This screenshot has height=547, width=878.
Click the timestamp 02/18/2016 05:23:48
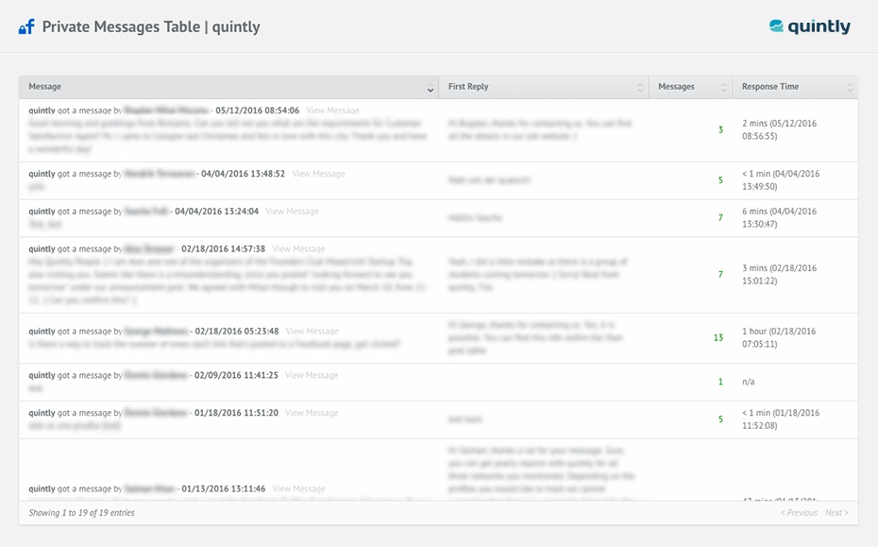coord(237,332)
